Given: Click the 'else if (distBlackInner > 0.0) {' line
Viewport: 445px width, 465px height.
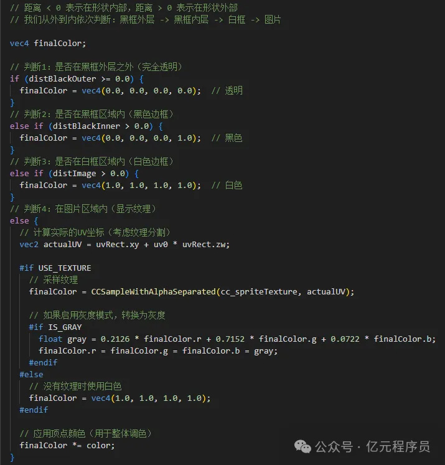Looking at the screenshot, I should pos(87,126).
